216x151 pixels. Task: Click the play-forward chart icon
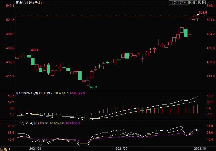coord(200,2)
